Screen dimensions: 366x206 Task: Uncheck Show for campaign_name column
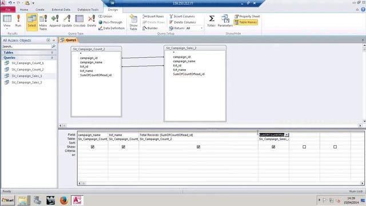(93, 147)
